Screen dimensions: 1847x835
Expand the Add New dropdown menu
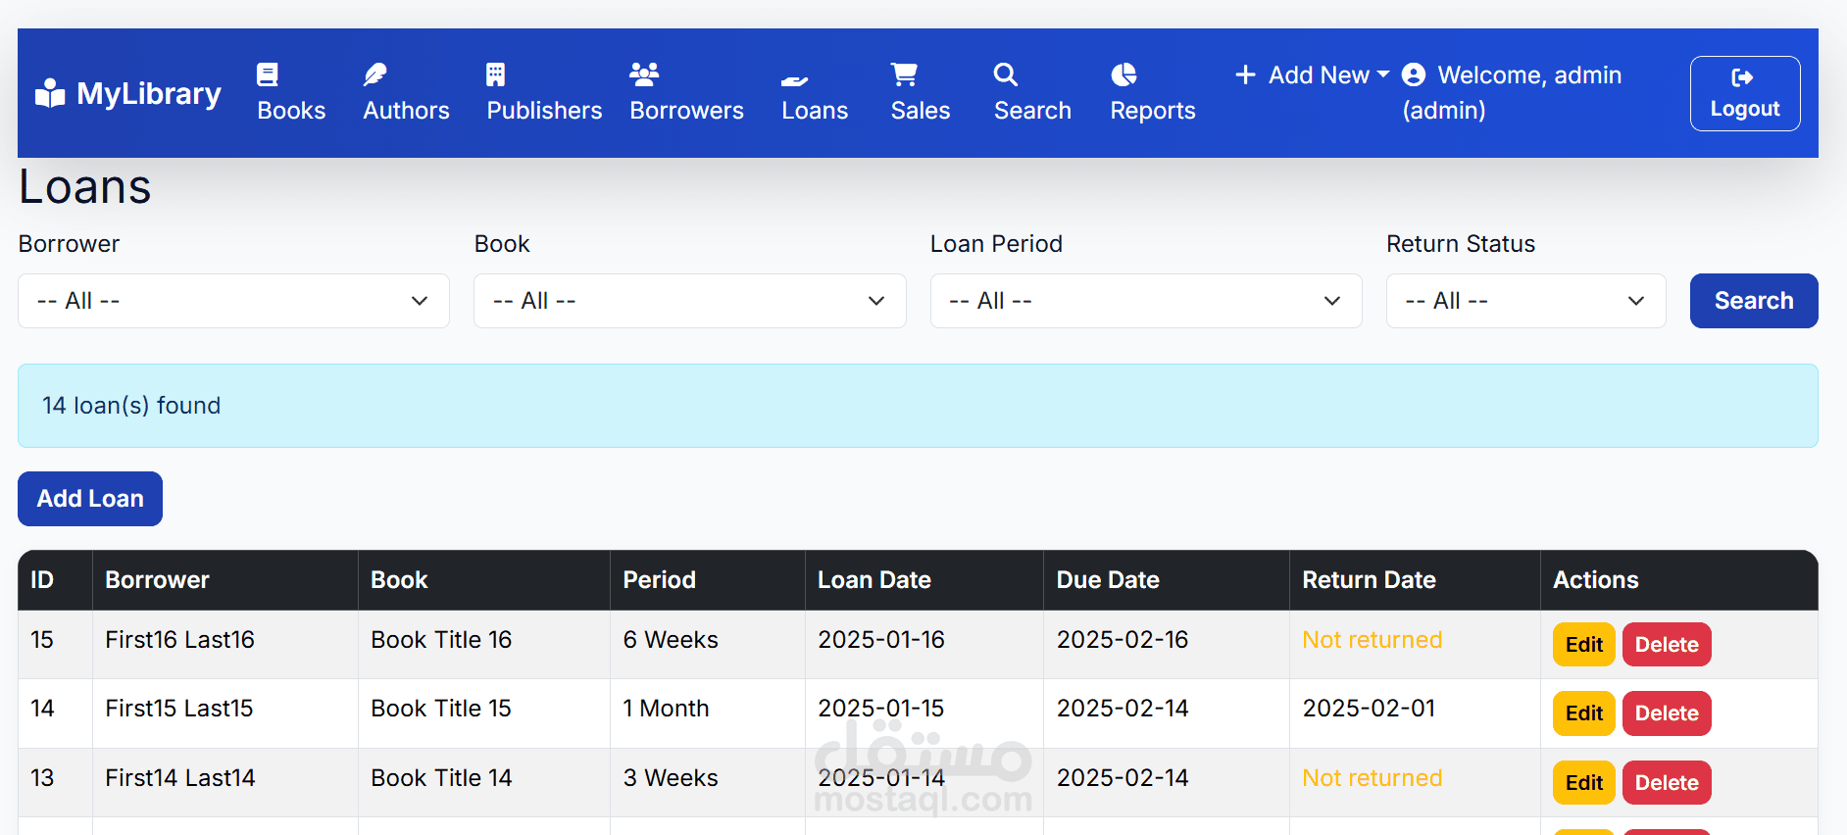1313,75
